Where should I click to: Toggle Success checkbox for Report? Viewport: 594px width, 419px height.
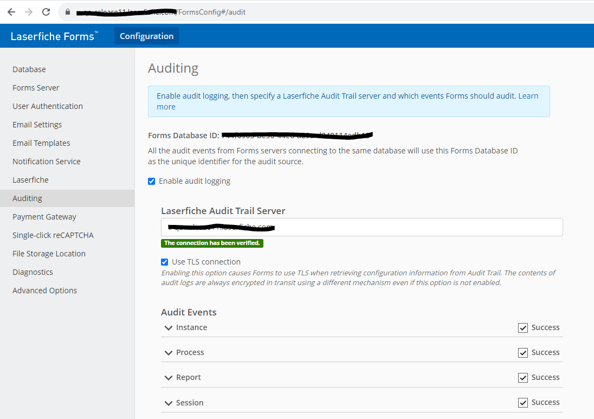[x=523, y=378]
